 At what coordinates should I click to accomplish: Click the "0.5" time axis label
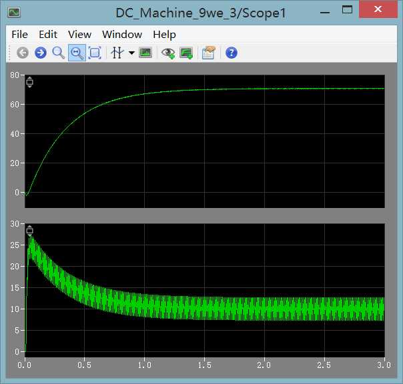[x=84, y=365]
